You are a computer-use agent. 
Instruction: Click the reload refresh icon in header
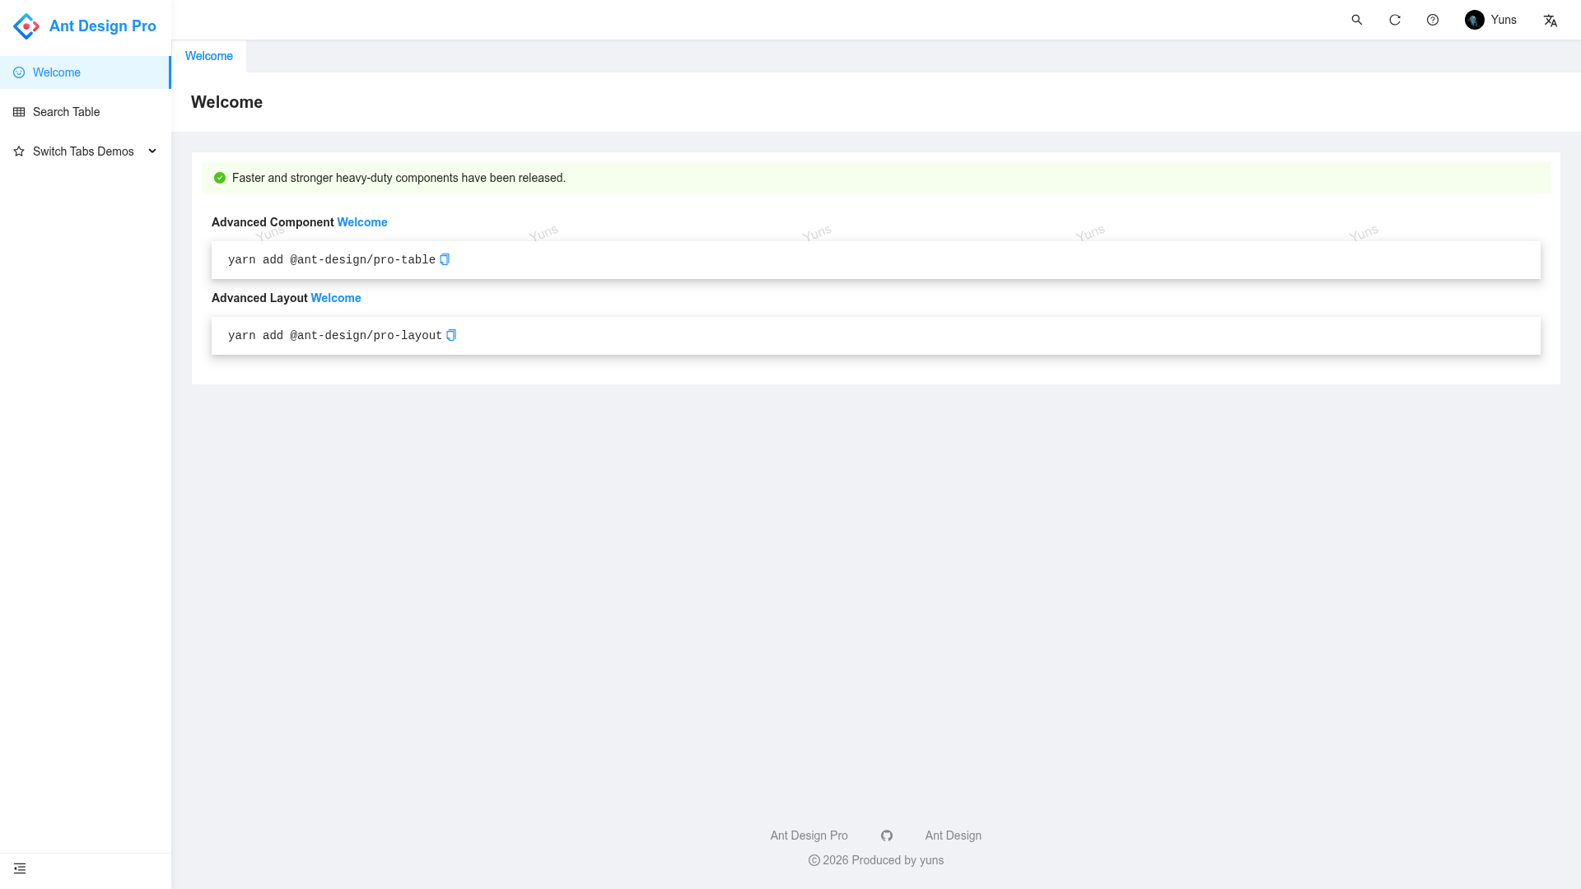pos(1395,20)
